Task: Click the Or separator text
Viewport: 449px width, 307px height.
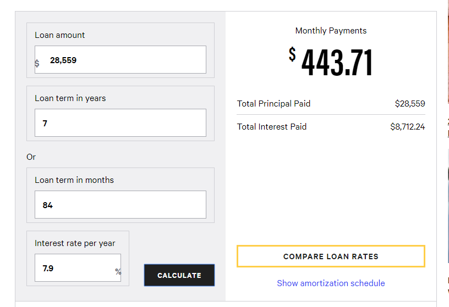Action: [x=31, y=157]
